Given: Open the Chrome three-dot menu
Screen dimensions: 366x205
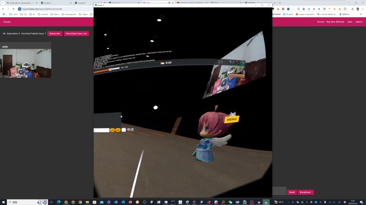Looking at the screenshot, I should (363, 9).
